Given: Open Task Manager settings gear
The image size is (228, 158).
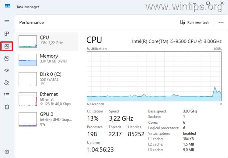Looking at the screenshot, I should pyautogui.click(x=7, y=152).
